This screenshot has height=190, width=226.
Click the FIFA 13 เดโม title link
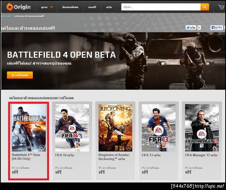151,155
